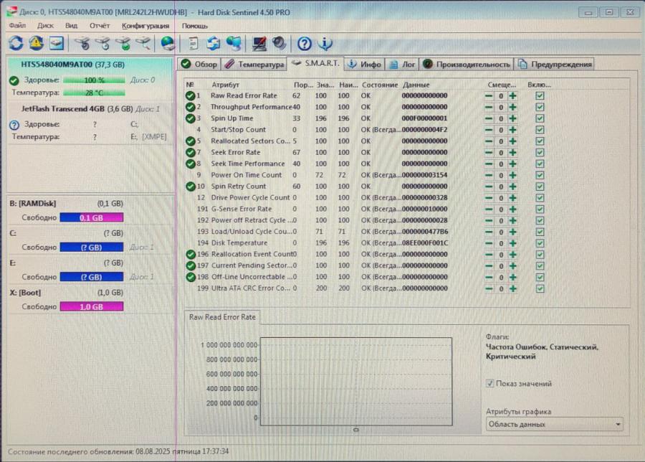Toggle the 'Показ значений' checkbox
Image resolution: width=645 pixels, height=462 pixels.
[x=490, y=384]
